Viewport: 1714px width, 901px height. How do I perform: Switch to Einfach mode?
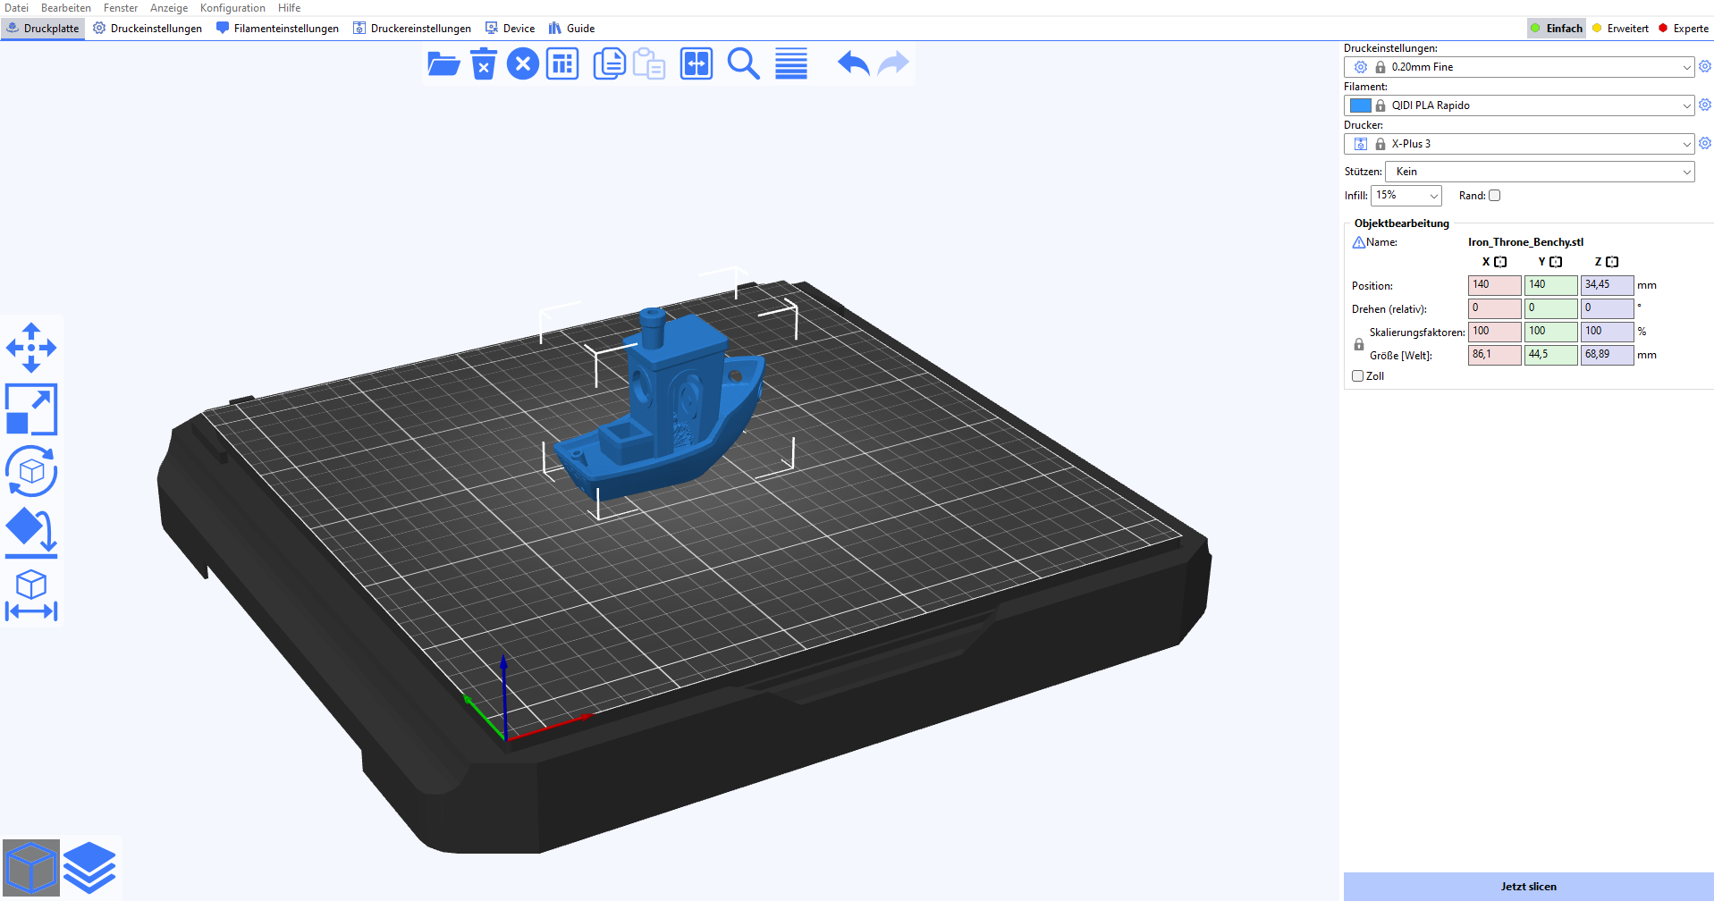[x=1557, y=29]
